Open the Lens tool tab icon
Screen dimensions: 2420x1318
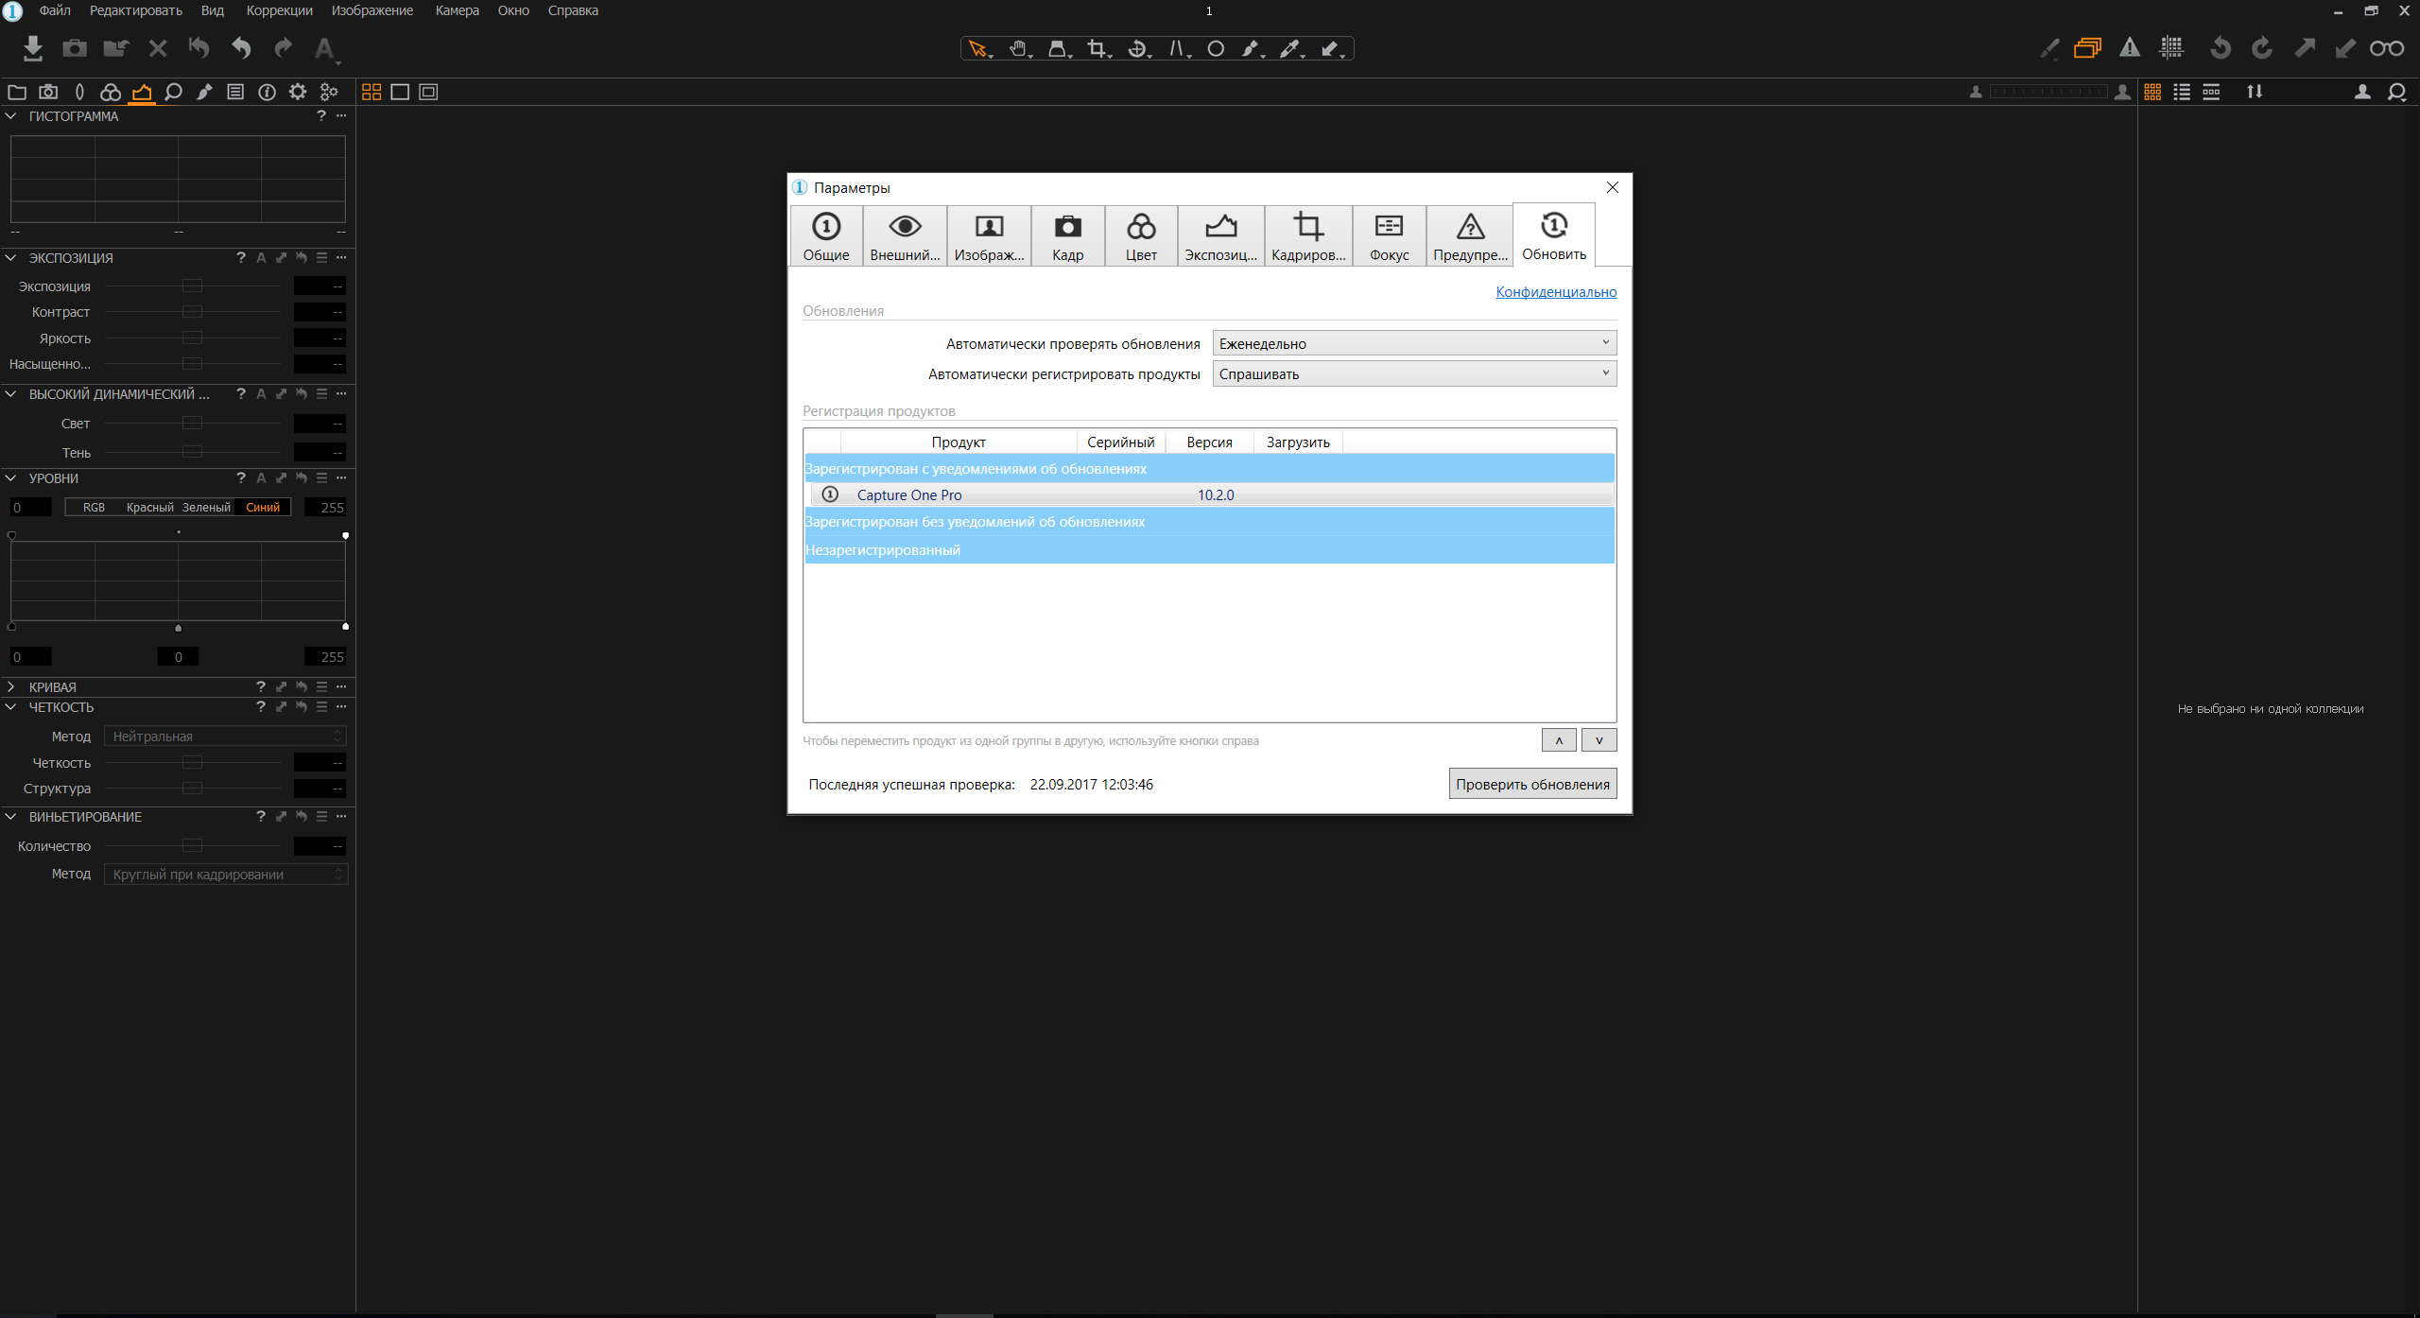(79, 92)
